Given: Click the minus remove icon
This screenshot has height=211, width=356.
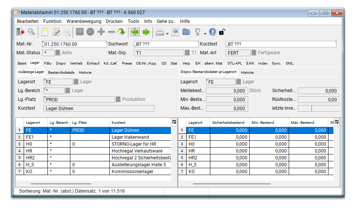Looking at the screenshot, I should click(x=112, y=32).
